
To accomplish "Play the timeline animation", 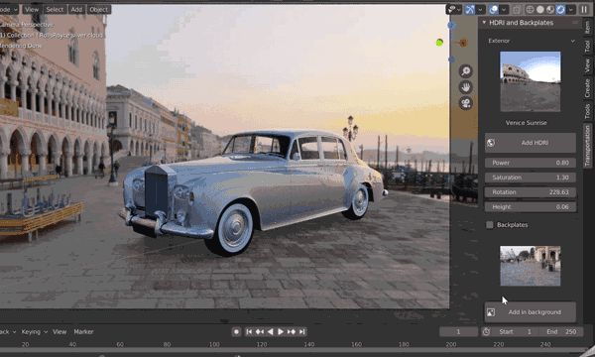I will (281, 332).
